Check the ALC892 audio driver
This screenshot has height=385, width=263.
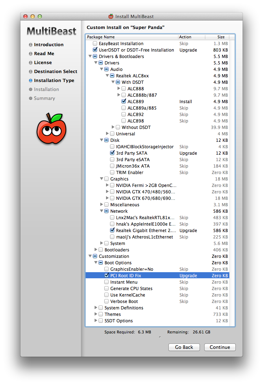(124, 114)
